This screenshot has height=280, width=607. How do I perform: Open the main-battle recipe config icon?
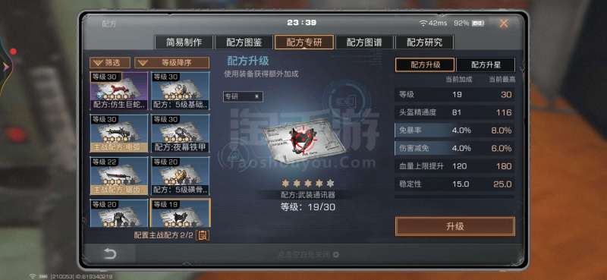pos(202,235)
